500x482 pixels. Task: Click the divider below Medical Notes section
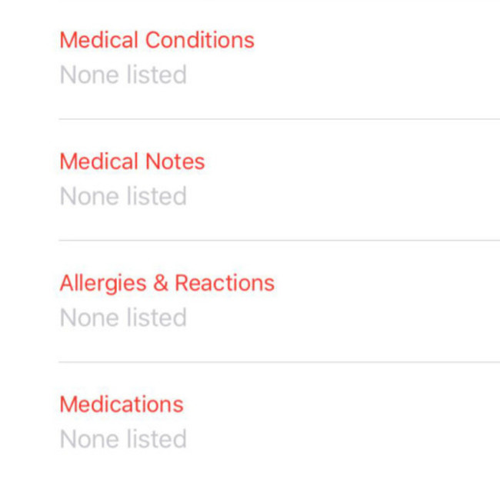[x=278, y=241]
